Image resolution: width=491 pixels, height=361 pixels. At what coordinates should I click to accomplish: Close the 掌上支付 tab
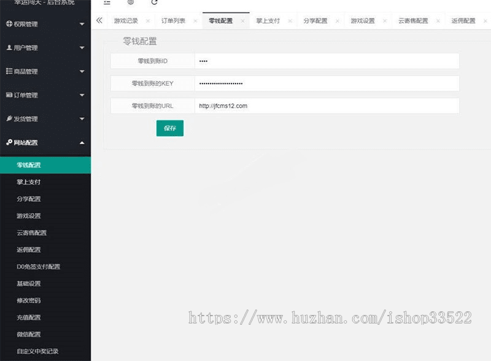[290, 20]
